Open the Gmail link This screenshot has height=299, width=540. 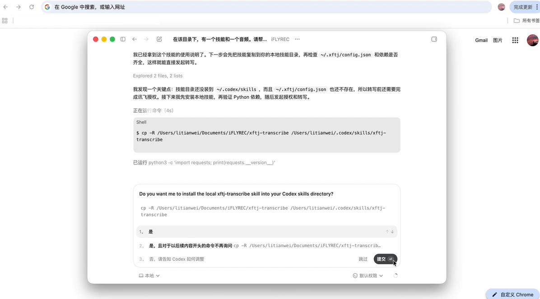point(481,40)
